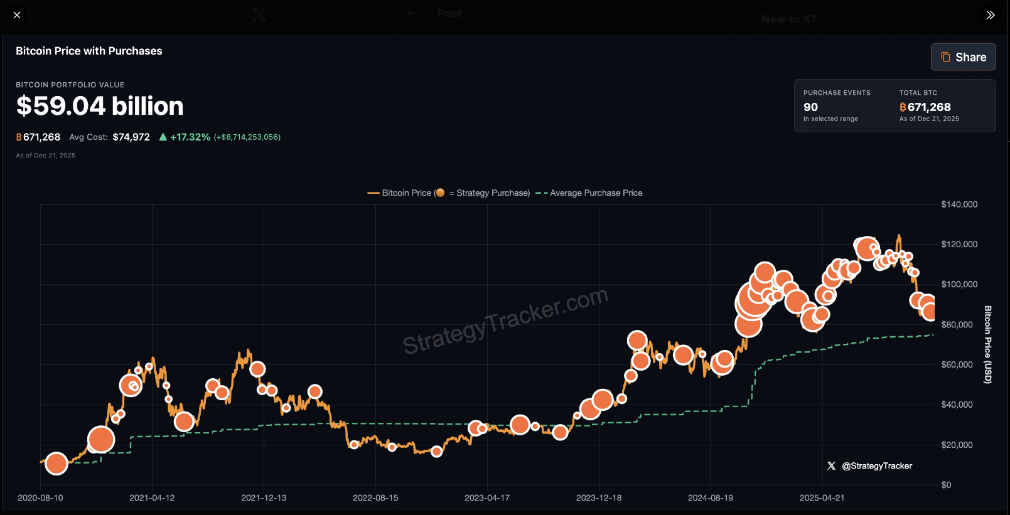Image resolution: width=1010 pixels, height=515 pixels.
Task: Select the first purchase bubble near 2020-08-10
Action: (x=56, y=464)
